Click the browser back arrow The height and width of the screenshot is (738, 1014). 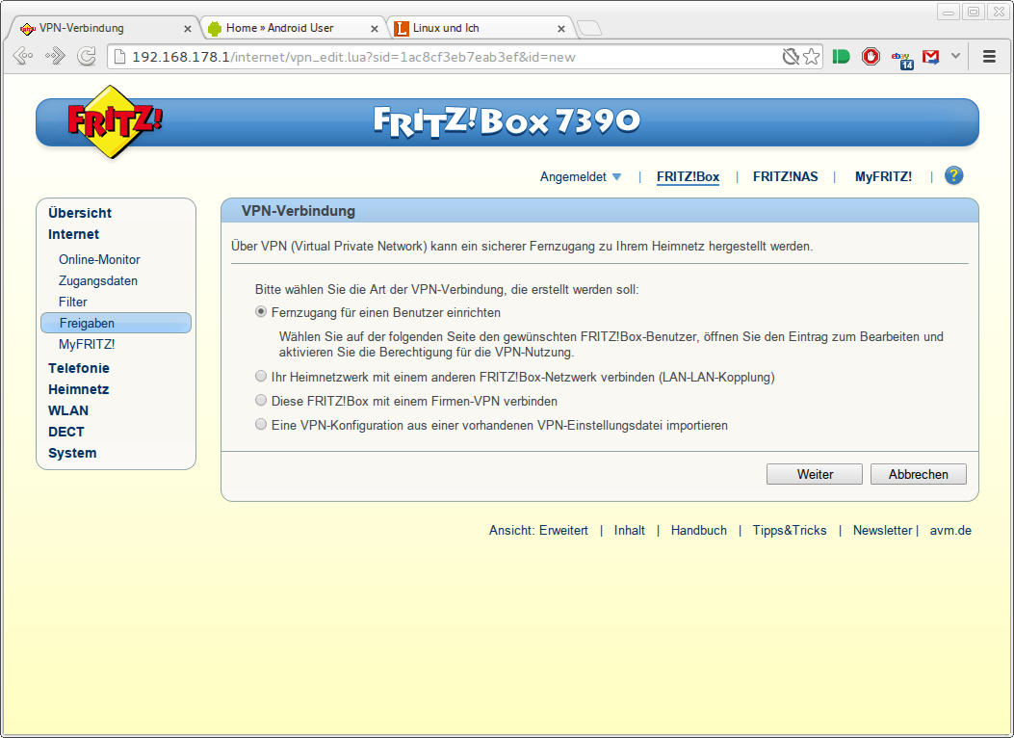coord(23,57)
